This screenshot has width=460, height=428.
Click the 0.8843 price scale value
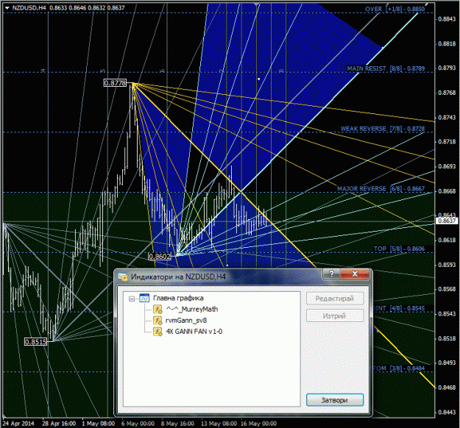[447, 19]
